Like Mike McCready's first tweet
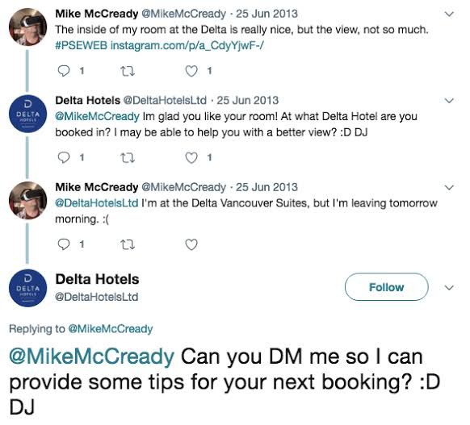 191,71
